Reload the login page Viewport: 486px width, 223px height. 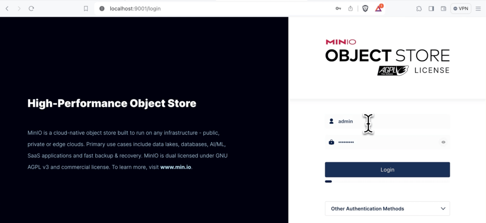31,9
